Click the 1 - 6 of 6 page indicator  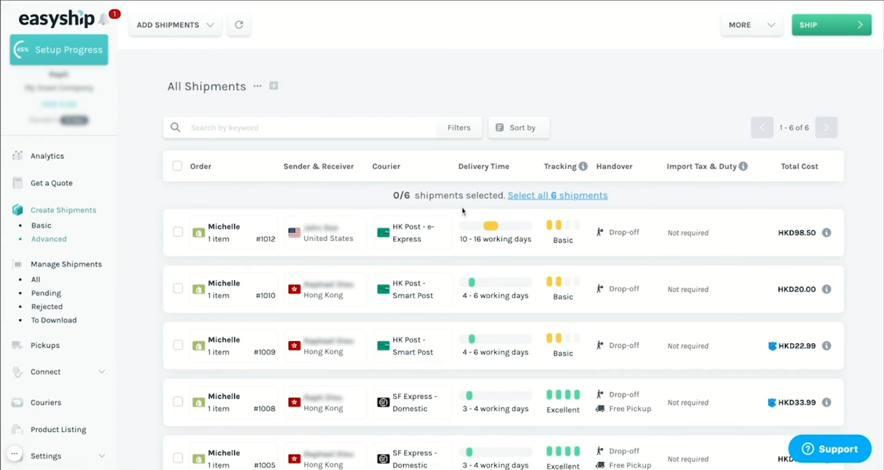tap(794, 128)
